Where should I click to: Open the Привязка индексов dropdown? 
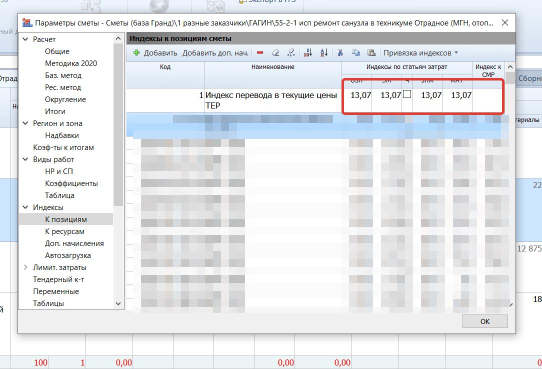(x=420, y=53)
